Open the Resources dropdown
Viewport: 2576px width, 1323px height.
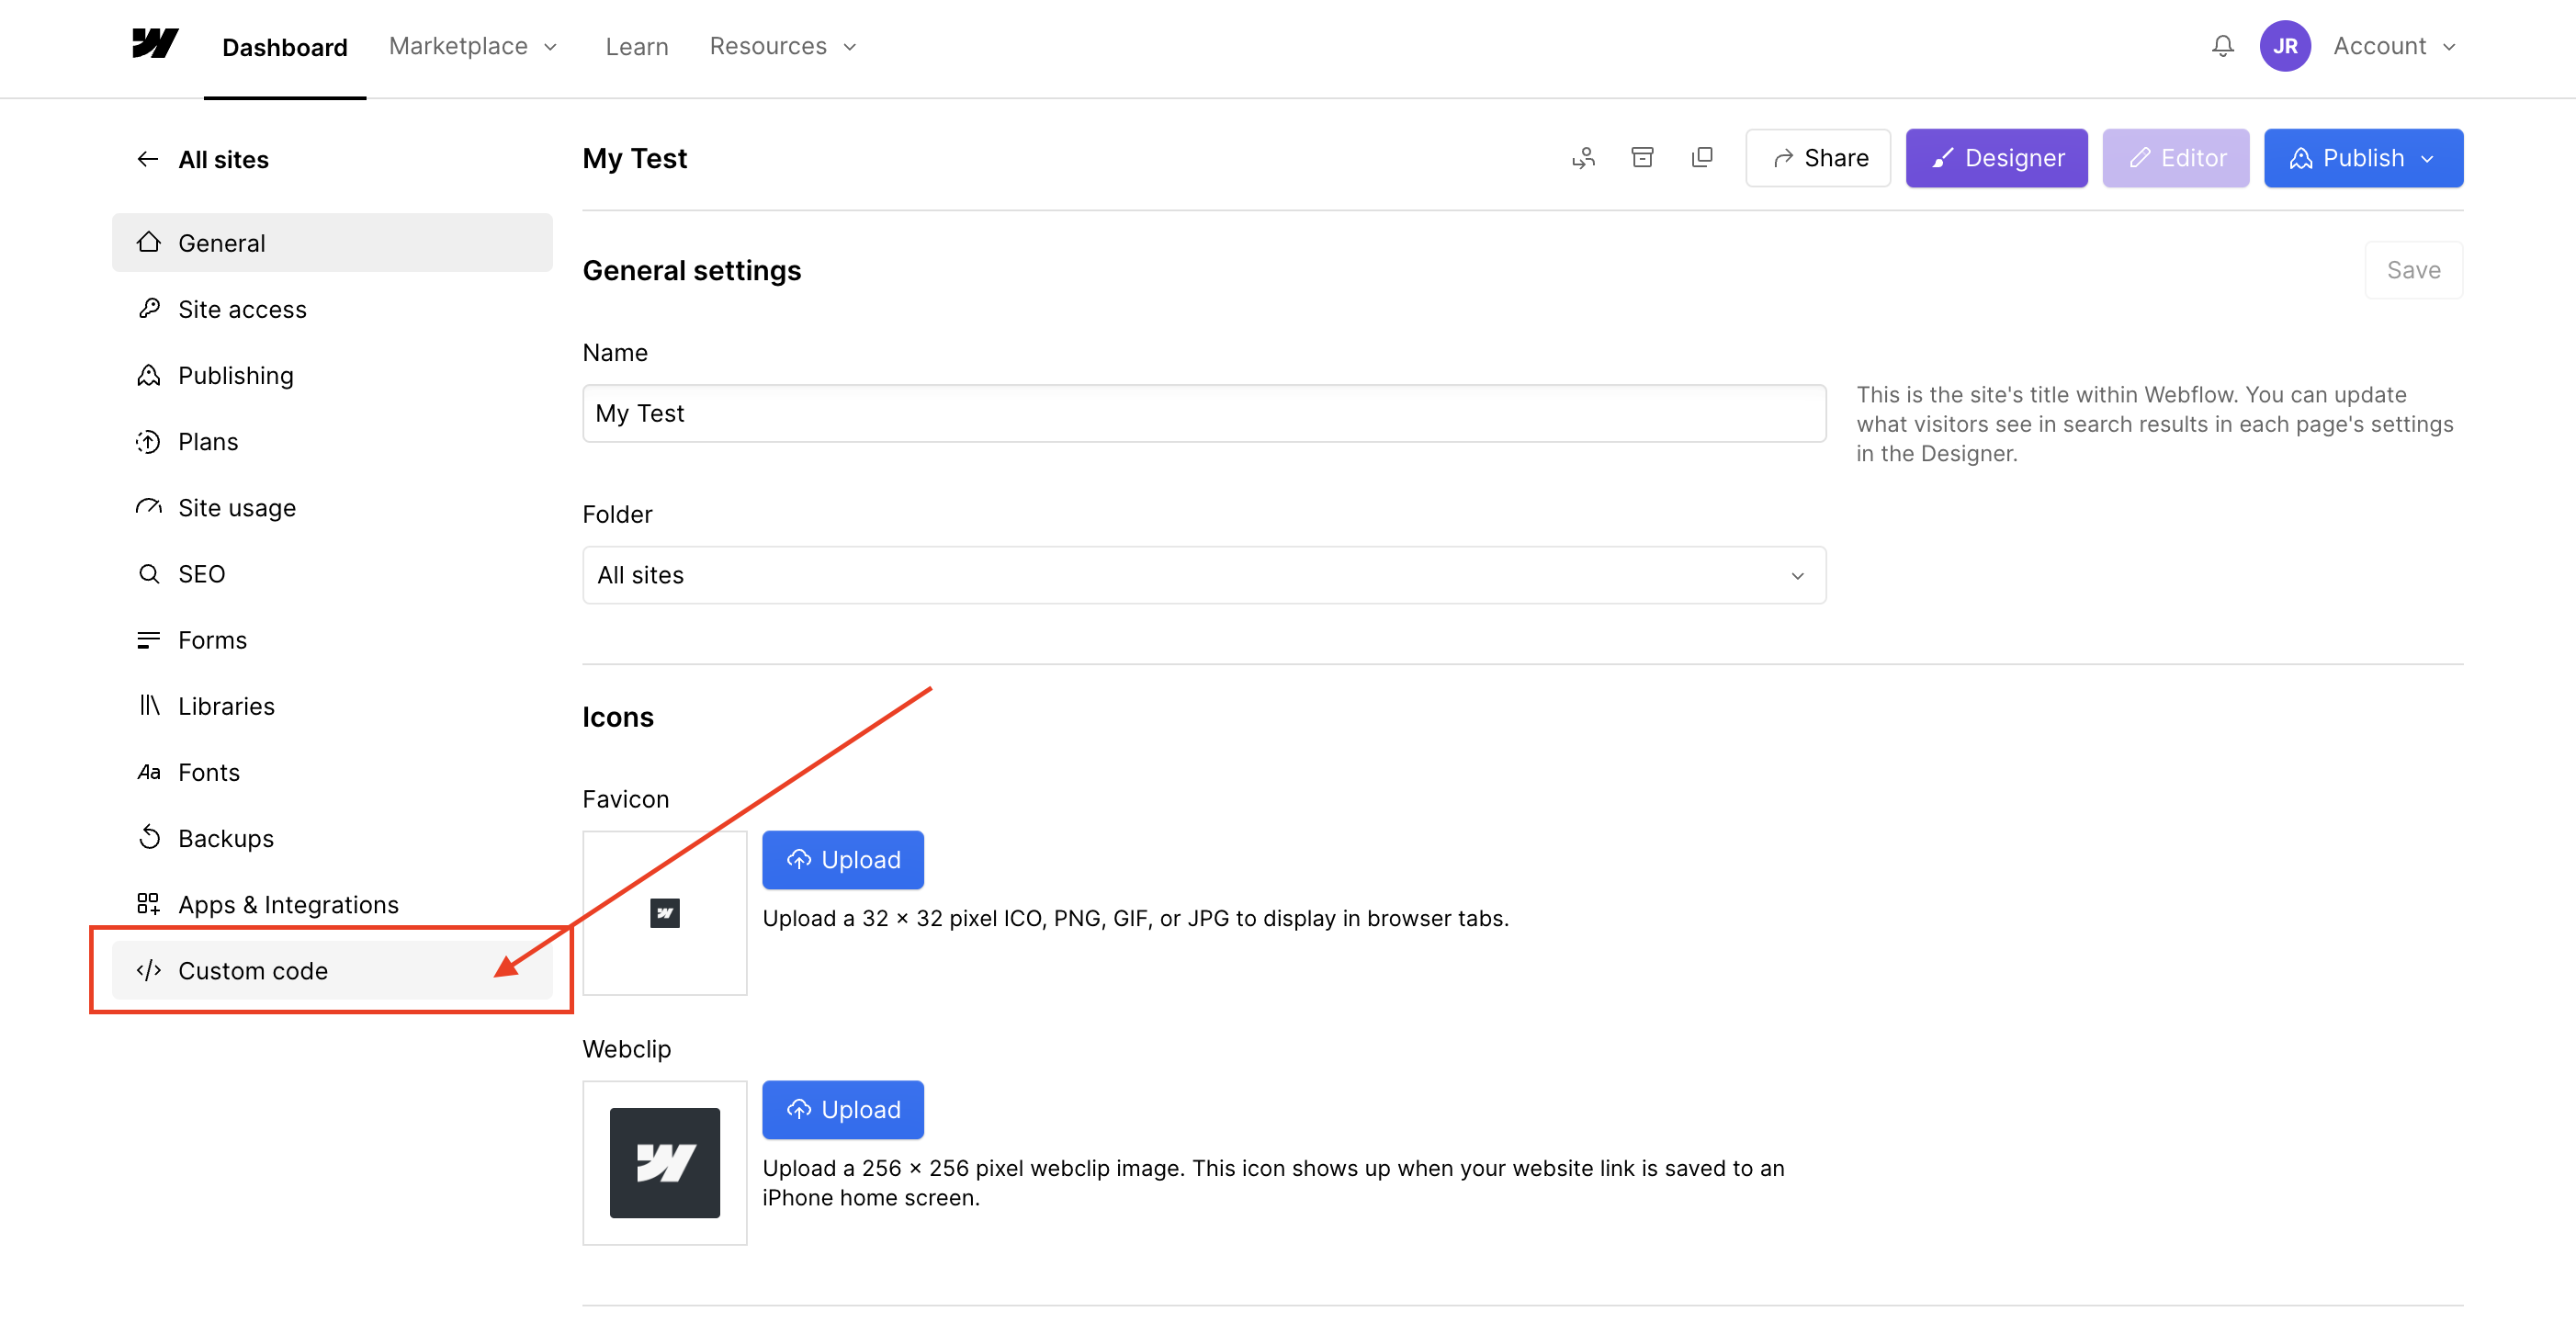pyautogui.click(x=782, y=46)
